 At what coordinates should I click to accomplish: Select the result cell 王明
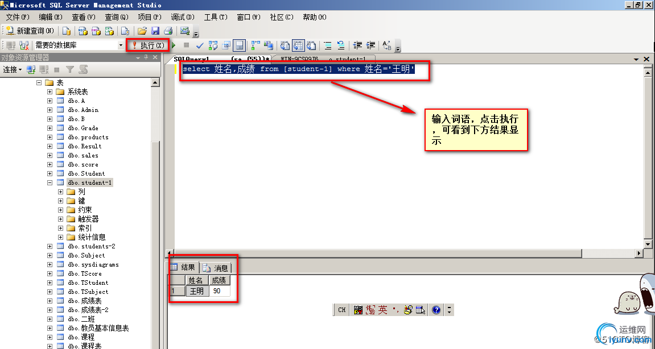[197, 291]
